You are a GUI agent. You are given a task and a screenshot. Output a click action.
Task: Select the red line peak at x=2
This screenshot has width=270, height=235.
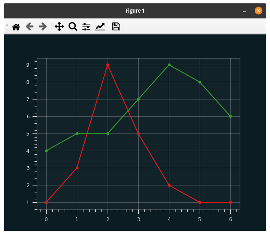pyautogui.click(x=108, y=65)
